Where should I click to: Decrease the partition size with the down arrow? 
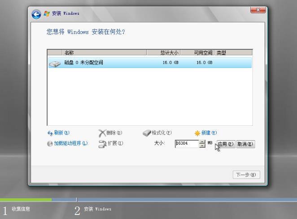(x=202, y=146)
